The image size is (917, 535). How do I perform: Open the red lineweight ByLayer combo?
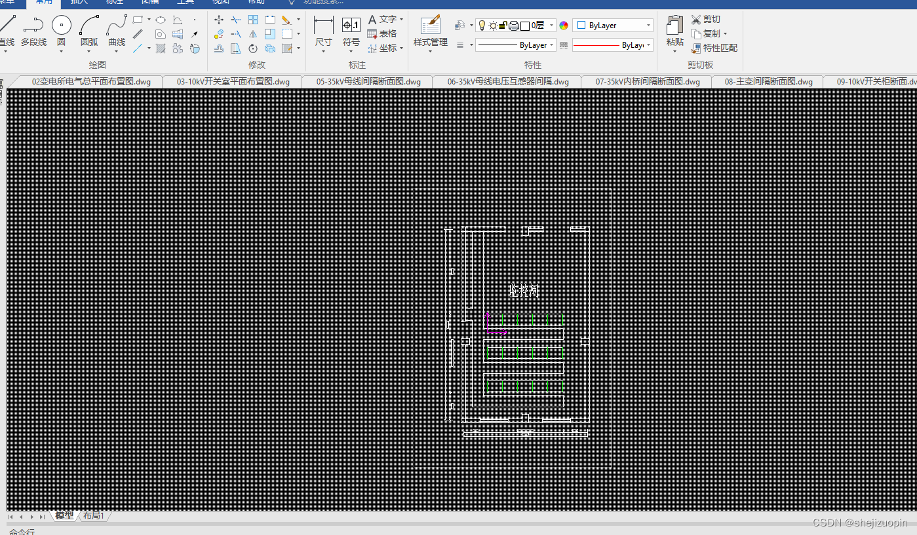click(x=613, y=45)
